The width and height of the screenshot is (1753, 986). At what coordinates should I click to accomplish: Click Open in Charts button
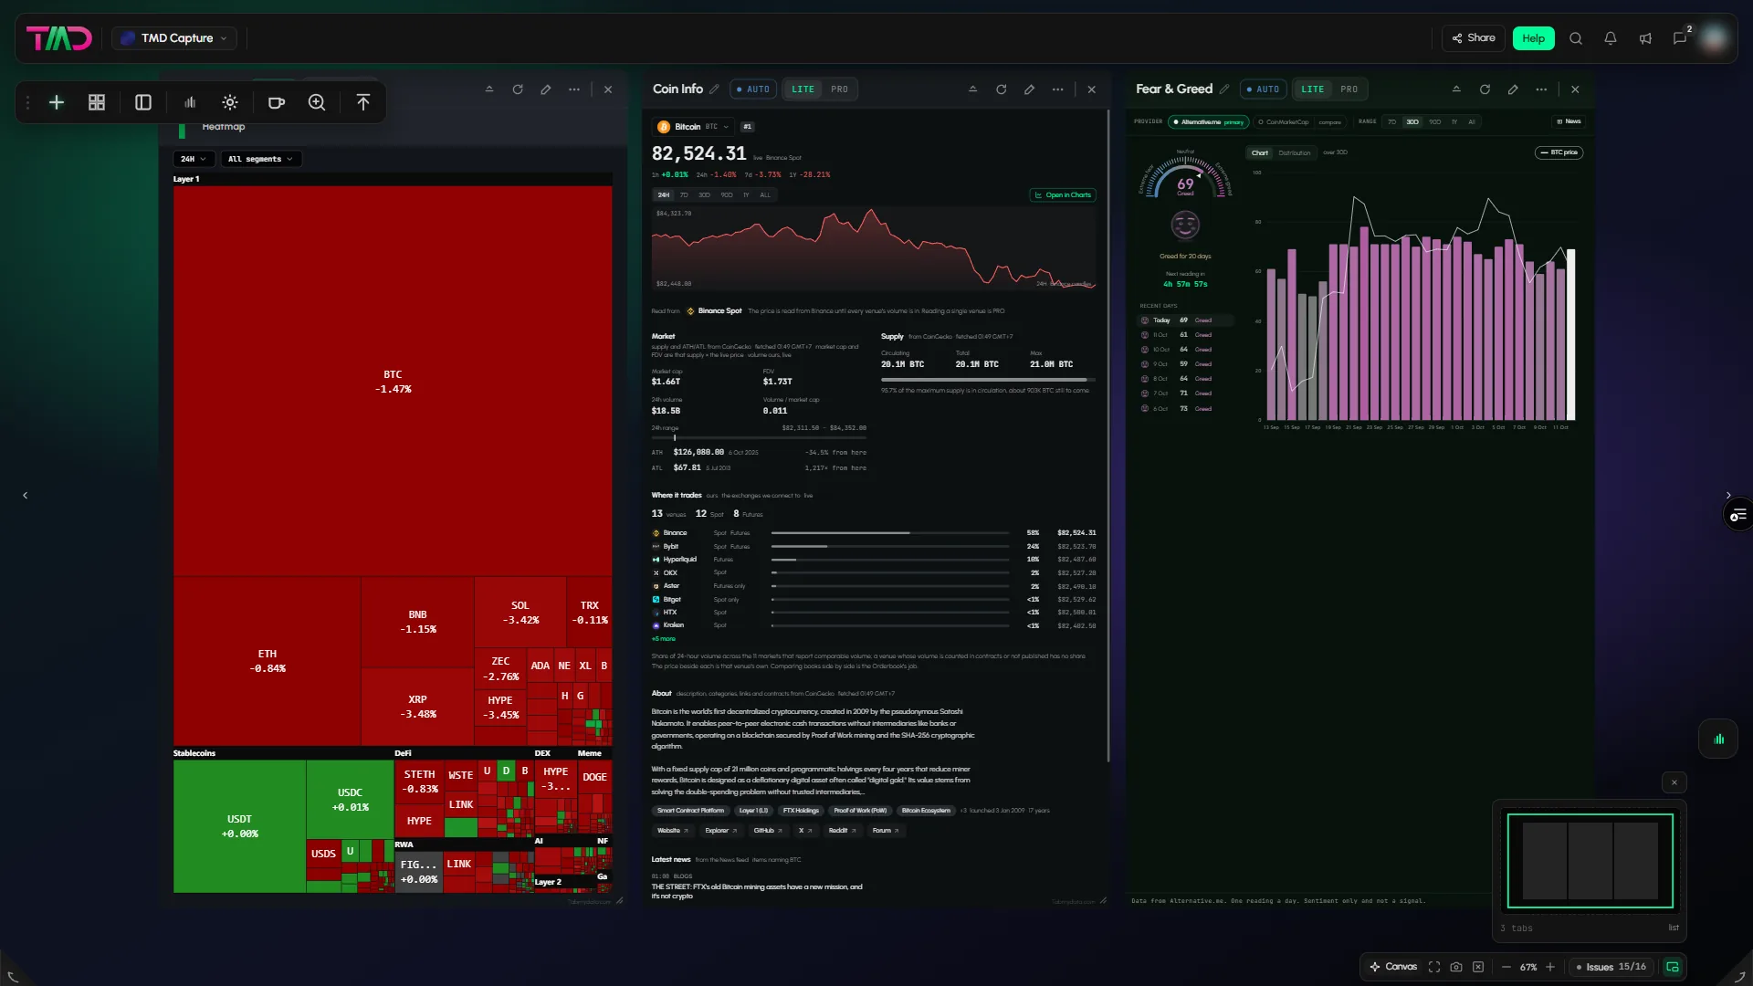click(x=1063, y=194)
